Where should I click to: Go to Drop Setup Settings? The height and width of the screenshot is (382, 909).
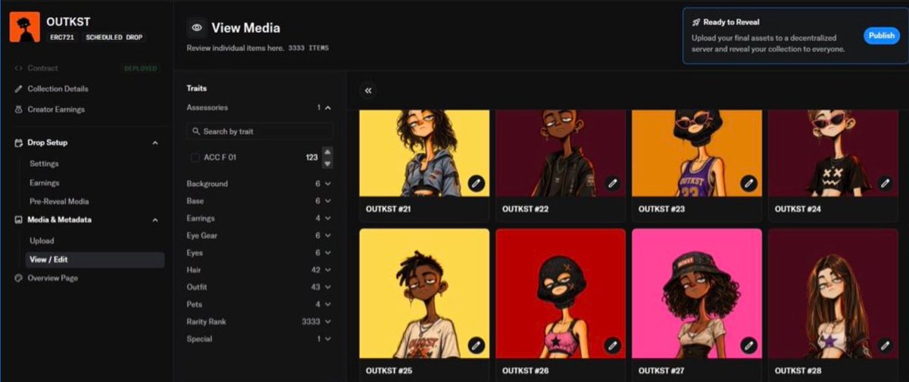pyautogui.click(x=44, y=163)
